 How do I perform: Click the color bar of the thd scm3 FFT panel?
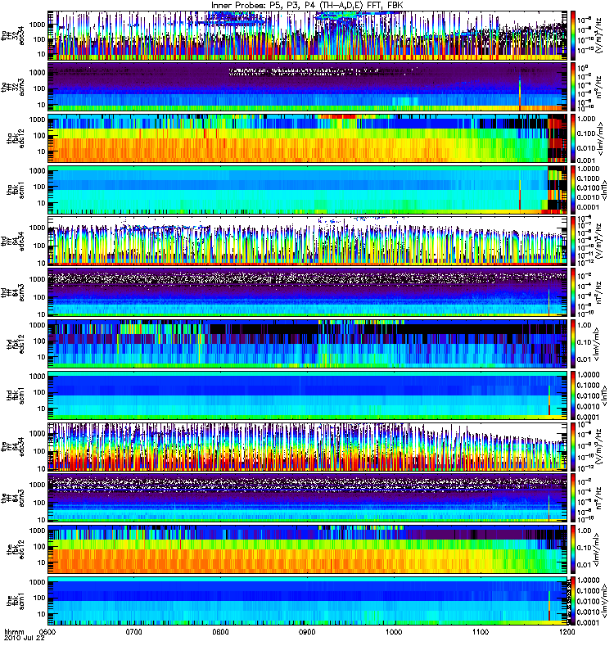[572, 292]
